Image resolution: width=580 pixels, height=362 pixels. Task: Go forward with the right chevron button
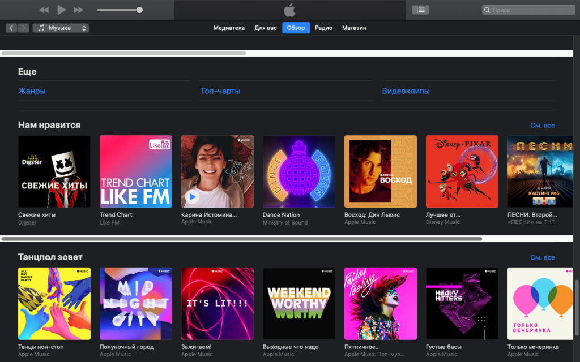coord(23,28)
